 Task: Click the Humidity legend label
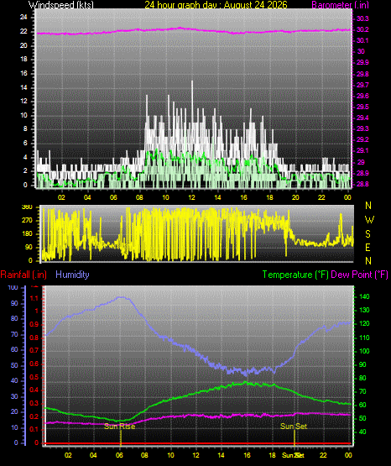click(72, 275)
